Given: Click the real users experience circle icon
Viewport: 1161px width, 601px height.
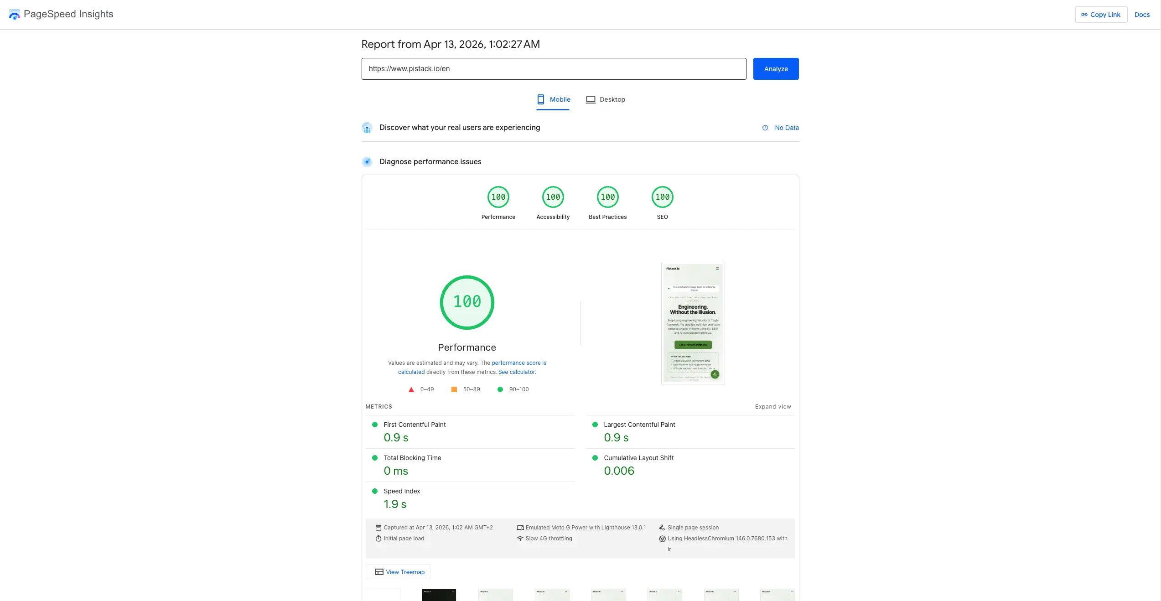Looking at the screenshot, I should [x=367, y=128].
